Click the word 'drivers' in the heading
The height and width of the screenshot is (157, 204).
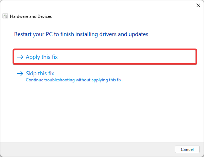click(108, 34)
